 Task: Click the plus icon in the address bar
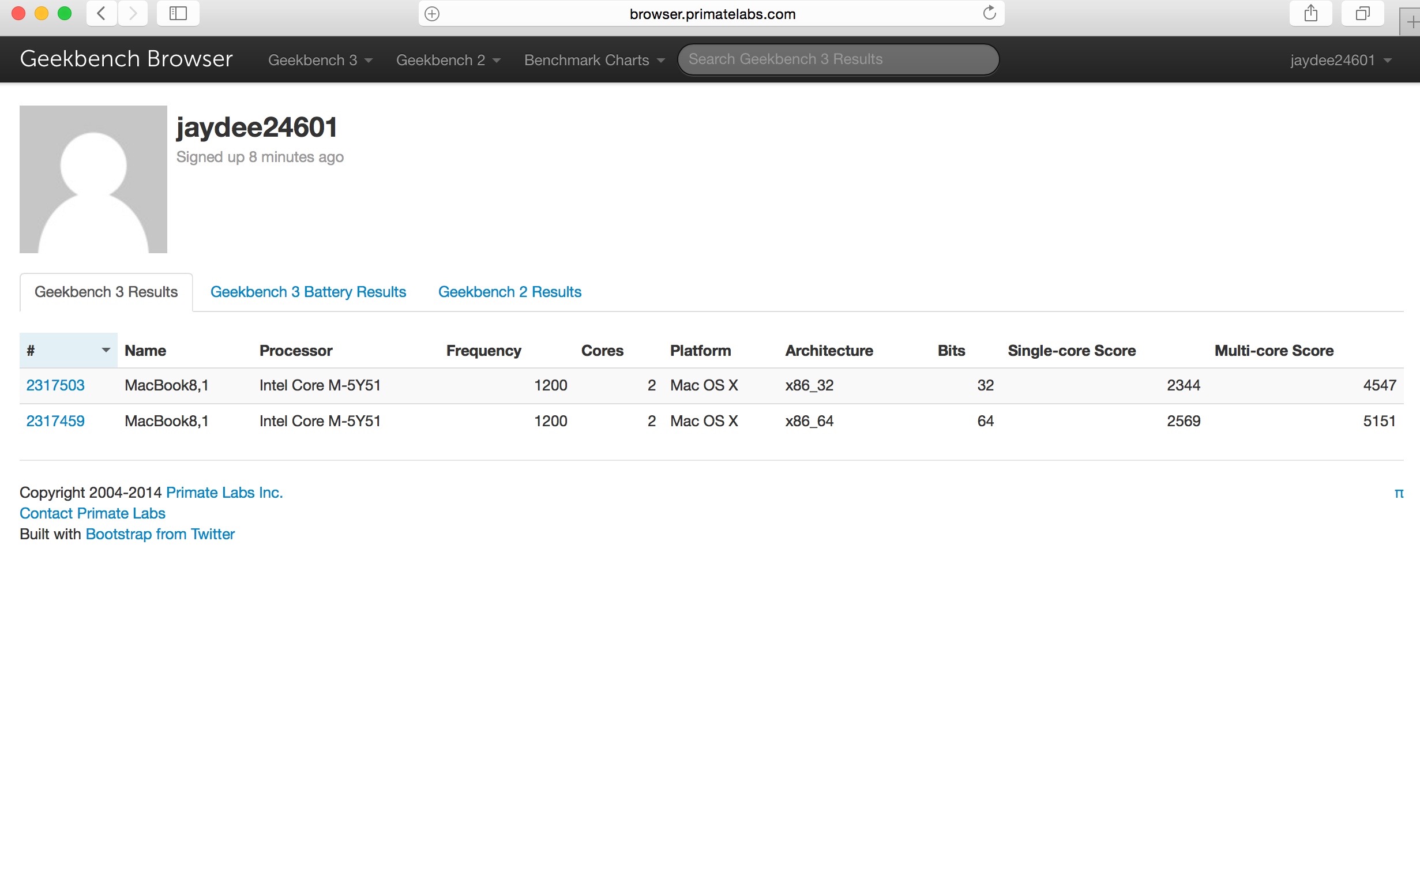(x=432, y=14)
